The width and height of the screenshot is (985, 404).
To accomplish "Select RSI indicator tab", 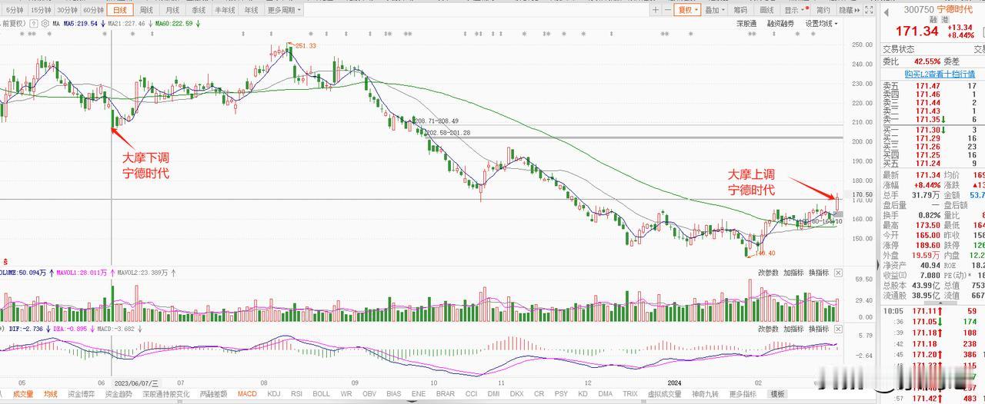I will [296, 394].
